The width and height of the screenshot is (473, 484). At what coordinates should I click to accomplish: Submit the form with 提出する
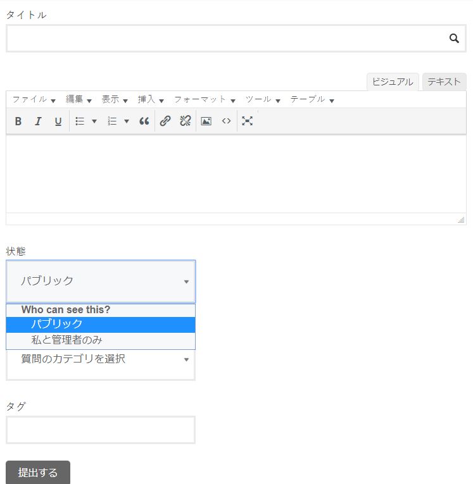pyautogui.click(x=38, y=473)
